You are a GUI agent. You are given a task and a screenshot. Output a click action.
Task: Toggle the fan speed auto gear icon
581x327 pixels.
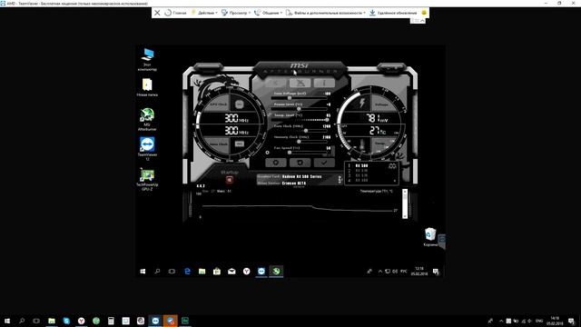click(267, 153)
